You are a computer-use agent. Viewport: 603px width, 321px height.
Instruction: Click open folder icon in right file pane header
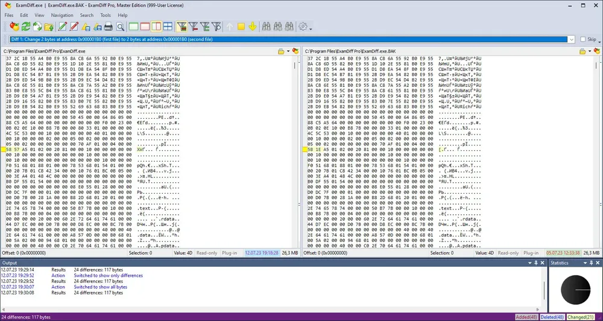pos(582,51)
